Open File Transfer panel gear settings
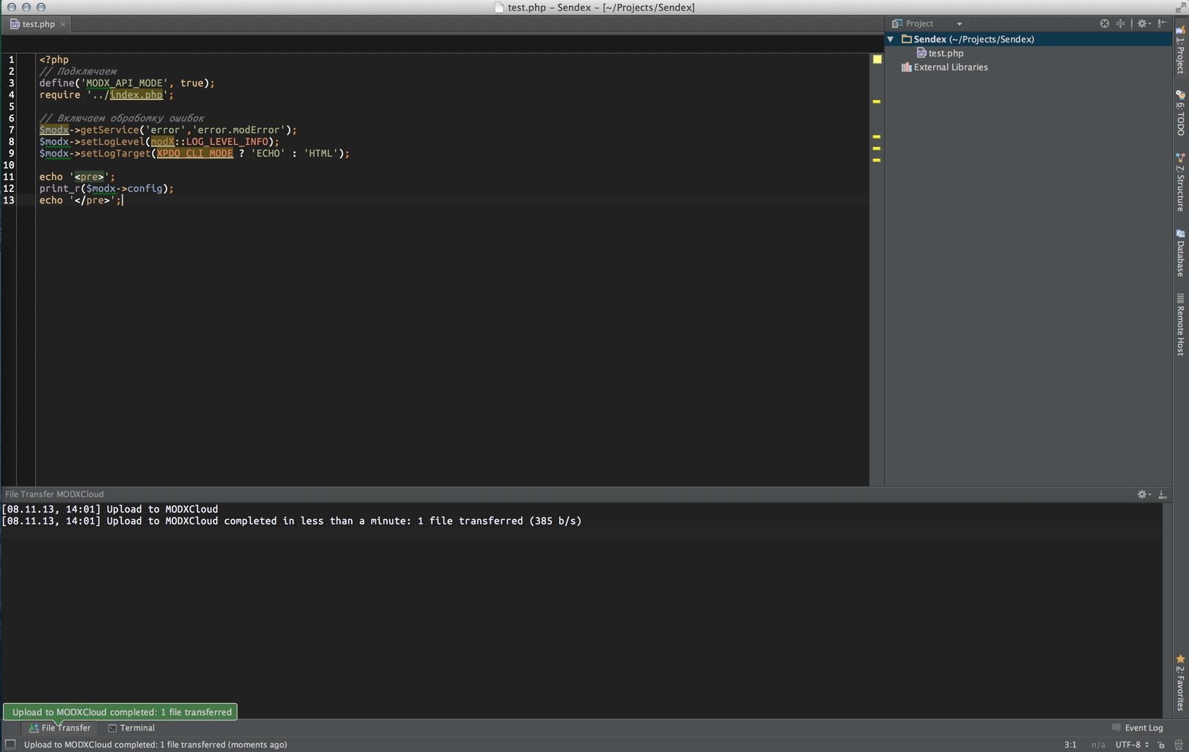Viewport: 1189px width, 752px height. click(x=1142, y=494)
